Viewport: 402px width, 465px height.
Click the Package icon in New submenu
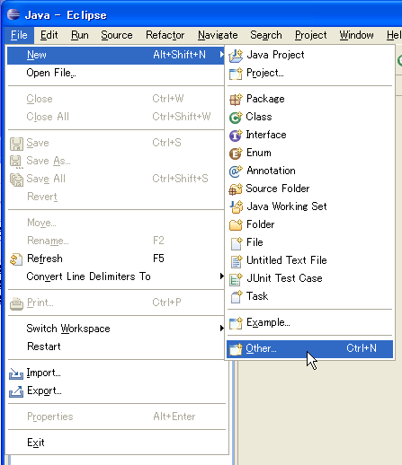pos(236,100)
